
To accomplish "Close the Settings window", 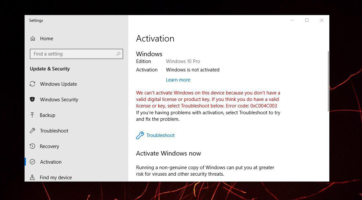I will pyautogui.click(x=321, y=20).
